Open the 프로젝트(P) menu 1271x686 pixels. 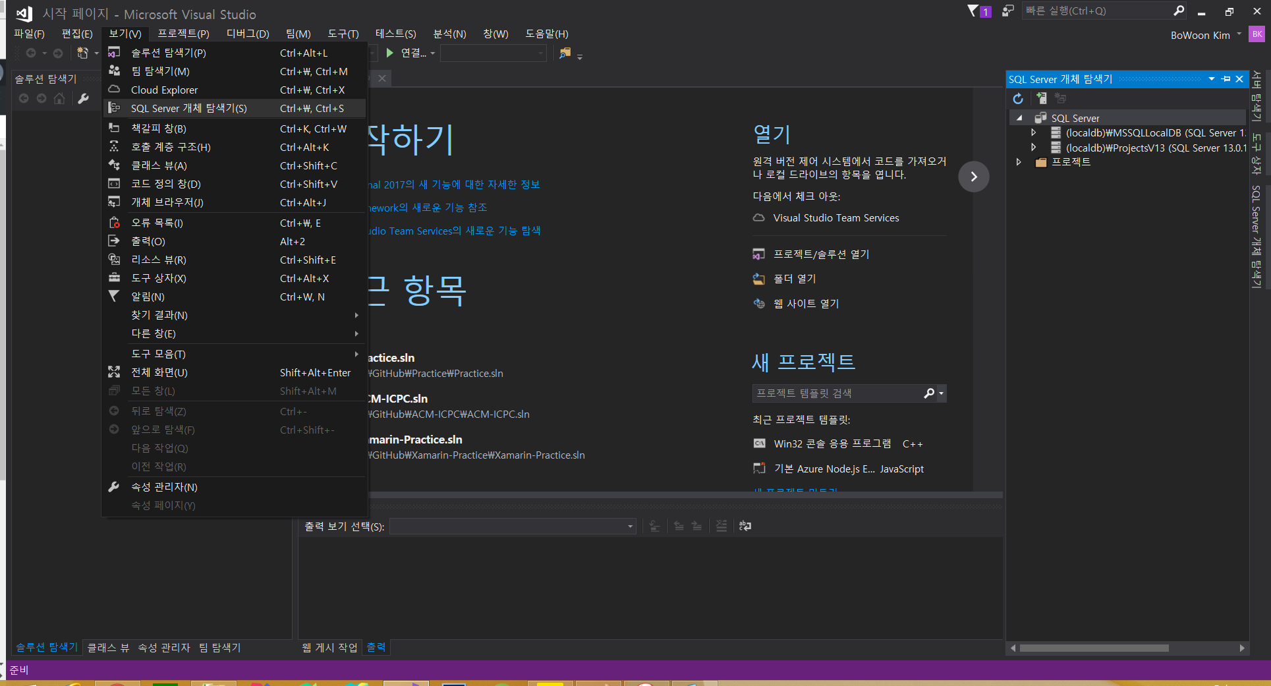(x=183, y=34)
